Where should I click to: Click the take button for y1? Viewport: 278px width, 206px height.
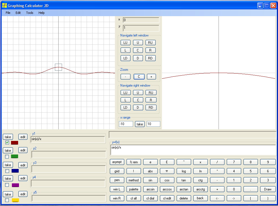8,137
